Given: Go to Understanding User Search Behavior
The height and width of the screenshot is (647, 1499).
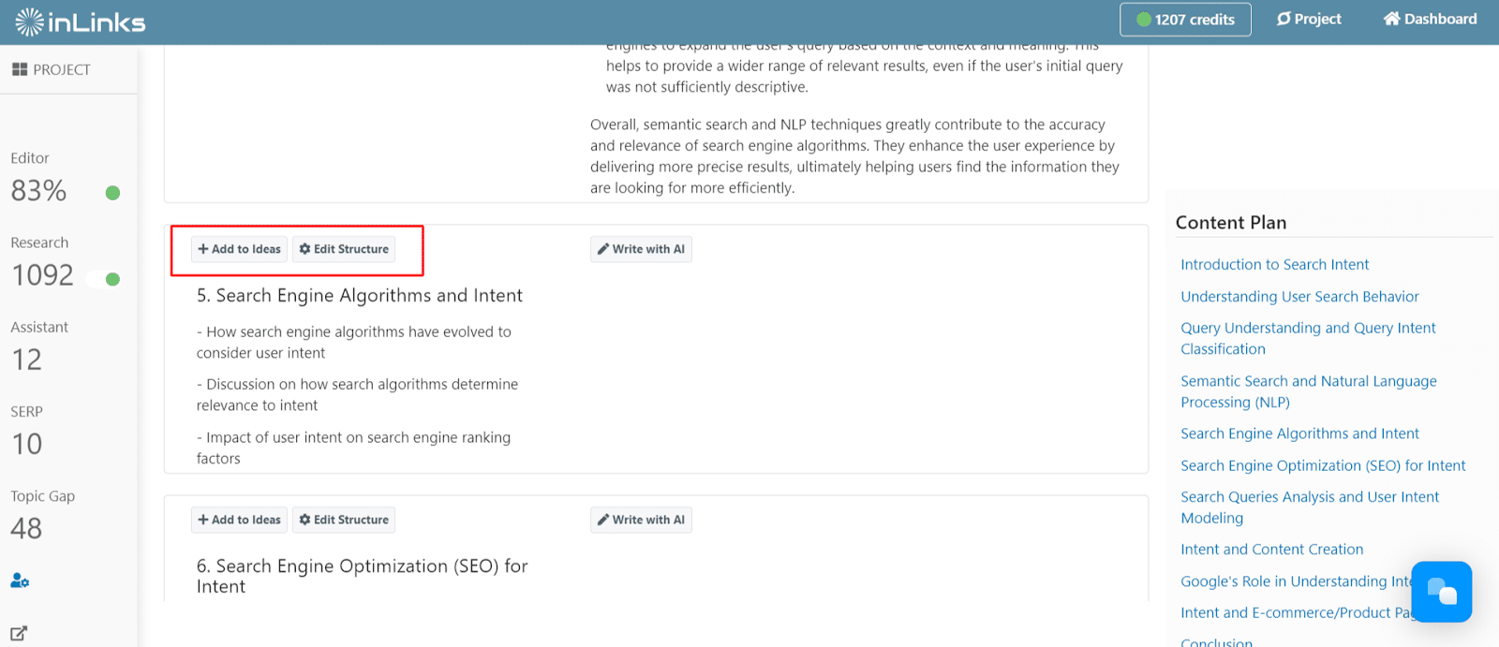Looking at the screenshot, I should 1299,297.
